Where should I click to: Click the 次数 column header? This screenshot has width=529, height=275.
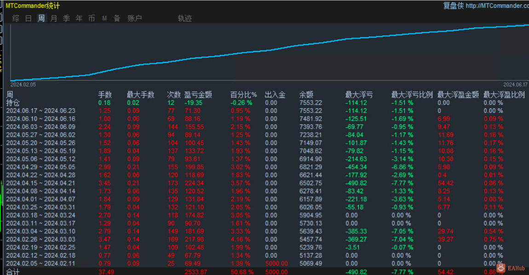coord(174,95)
